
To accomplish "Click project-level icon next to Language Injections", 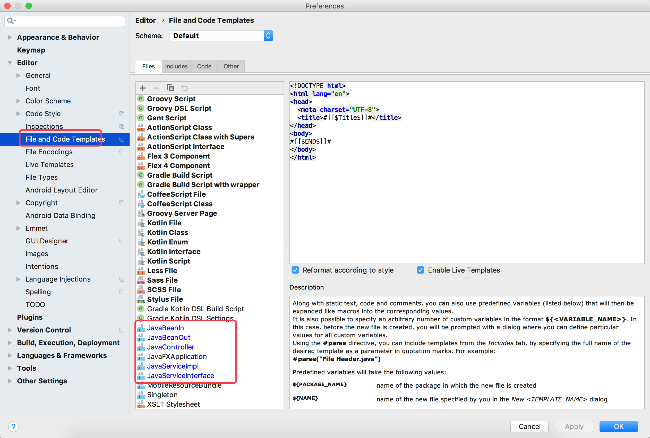I will click(122, 279).
